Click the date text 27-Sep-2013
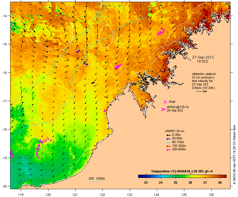The image size is (238, 197). (203, 57)
